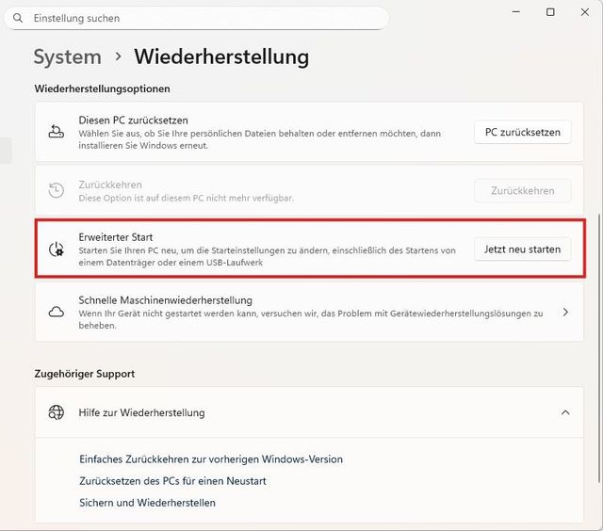Type in the Einstellung suchen field

tap(207, 18)
